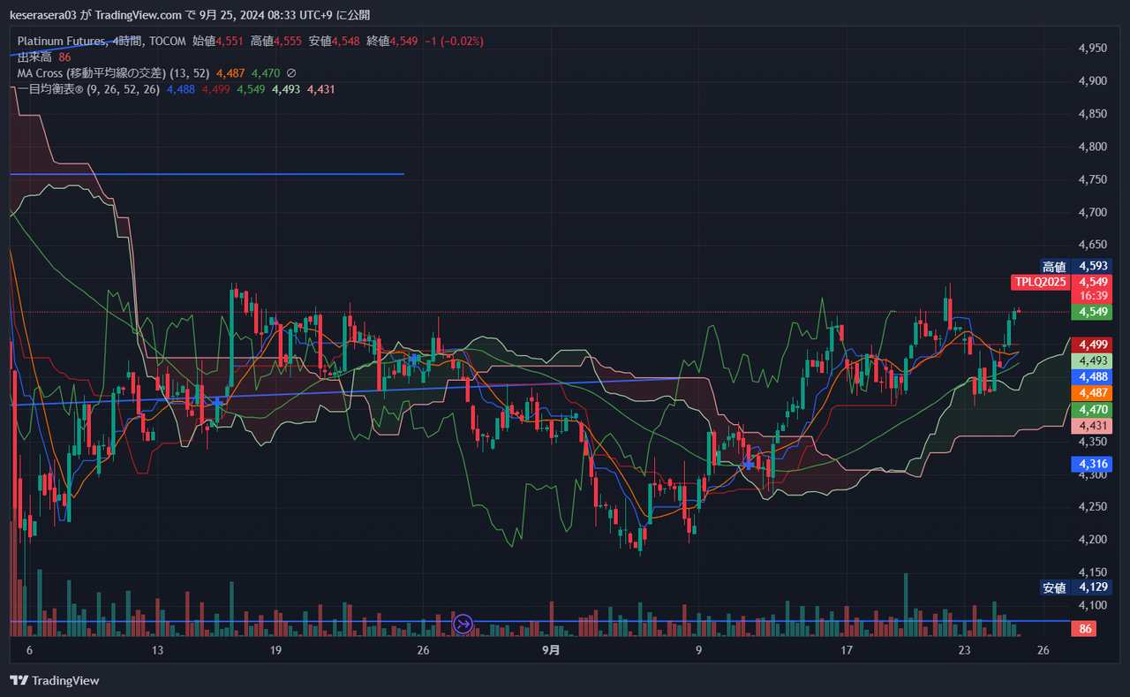Screen dimensions: 1130x697
Task: Click the blue 4,316 price axis label
Action: pos(1091,464)
